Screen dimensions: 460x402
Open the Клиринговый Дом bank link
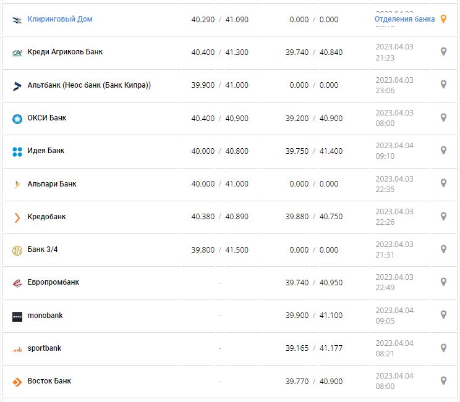pyautogui.click(x=59, y=19)
